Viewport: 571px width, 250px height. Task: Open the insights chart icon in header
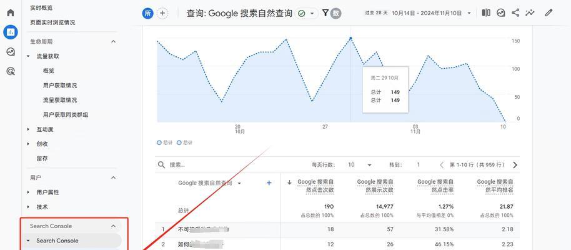click(x=501, y=12)
